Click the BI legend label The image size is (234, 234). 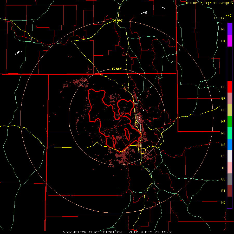223,191
